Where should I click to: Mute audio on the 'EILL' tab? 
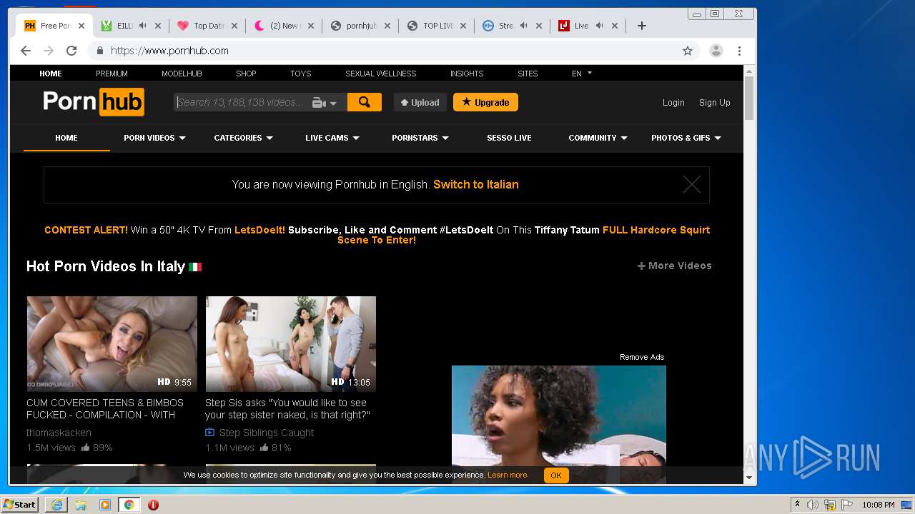pyautogui.click(x=143, y=26)
